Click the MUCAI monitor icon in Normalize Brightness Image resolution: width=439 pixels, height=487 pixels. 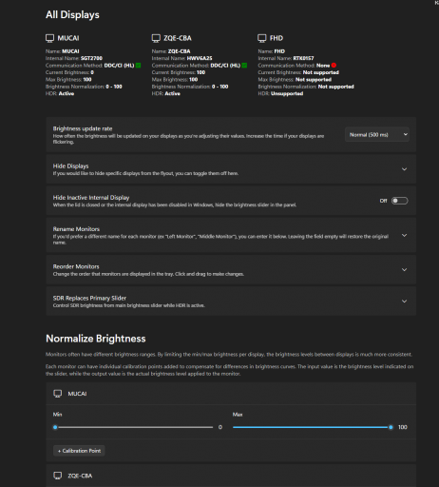tap(58, 394)
